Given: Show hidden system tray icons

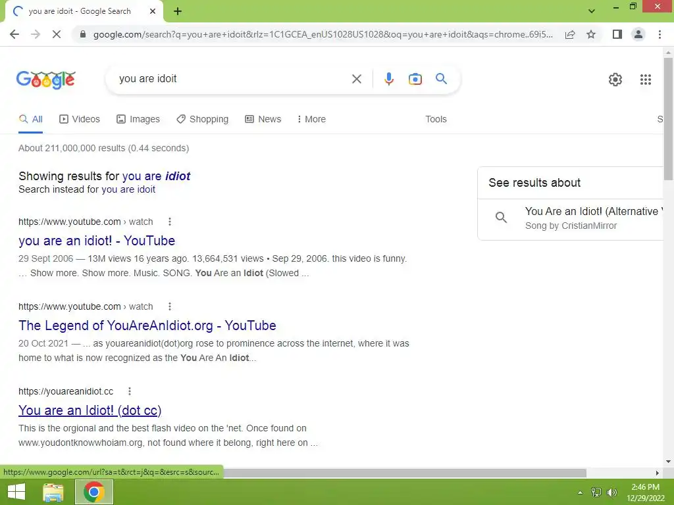Looking at the screenshot, I should coord(580,493).
